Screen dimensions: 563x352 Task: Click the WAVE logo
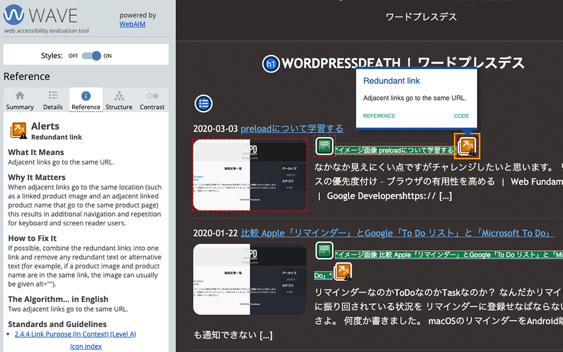40,15
